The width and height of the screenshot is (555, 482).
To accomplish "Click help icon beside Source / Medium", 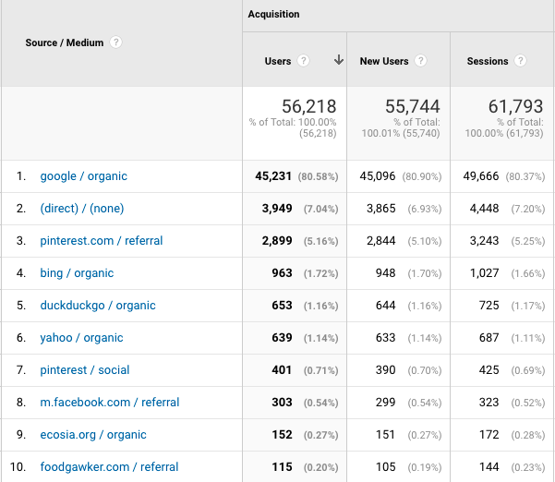I will click(115, 42).
